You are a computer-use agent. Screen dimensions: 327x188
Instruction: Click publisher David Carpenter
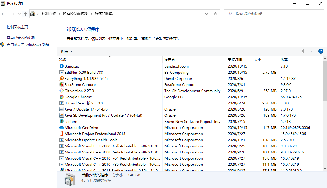coord(178,79)
